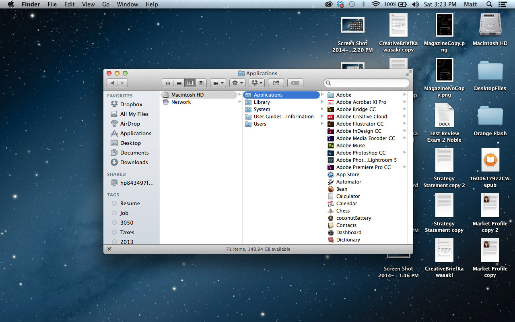515x322 pixels.
Task: Open Desktop from the sidebar
Action: click(x=131, y=143)
